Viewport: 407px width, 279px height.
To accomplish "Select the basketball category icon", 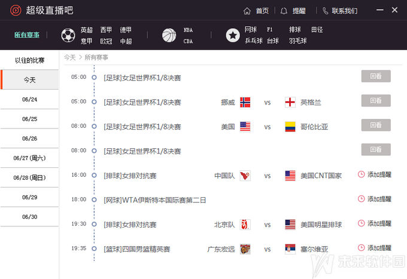I will [169, 35].
